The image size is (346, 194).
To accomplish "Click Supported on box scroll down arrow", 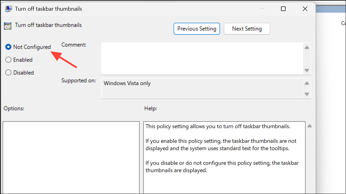I will pos(307,94).
